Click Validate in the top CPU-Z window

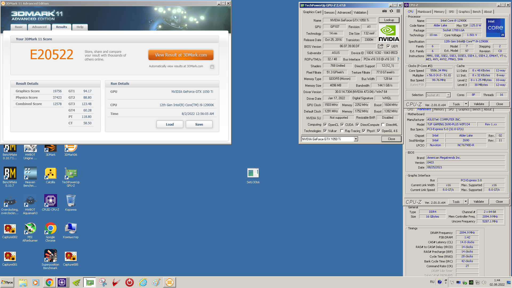(479, 104)
